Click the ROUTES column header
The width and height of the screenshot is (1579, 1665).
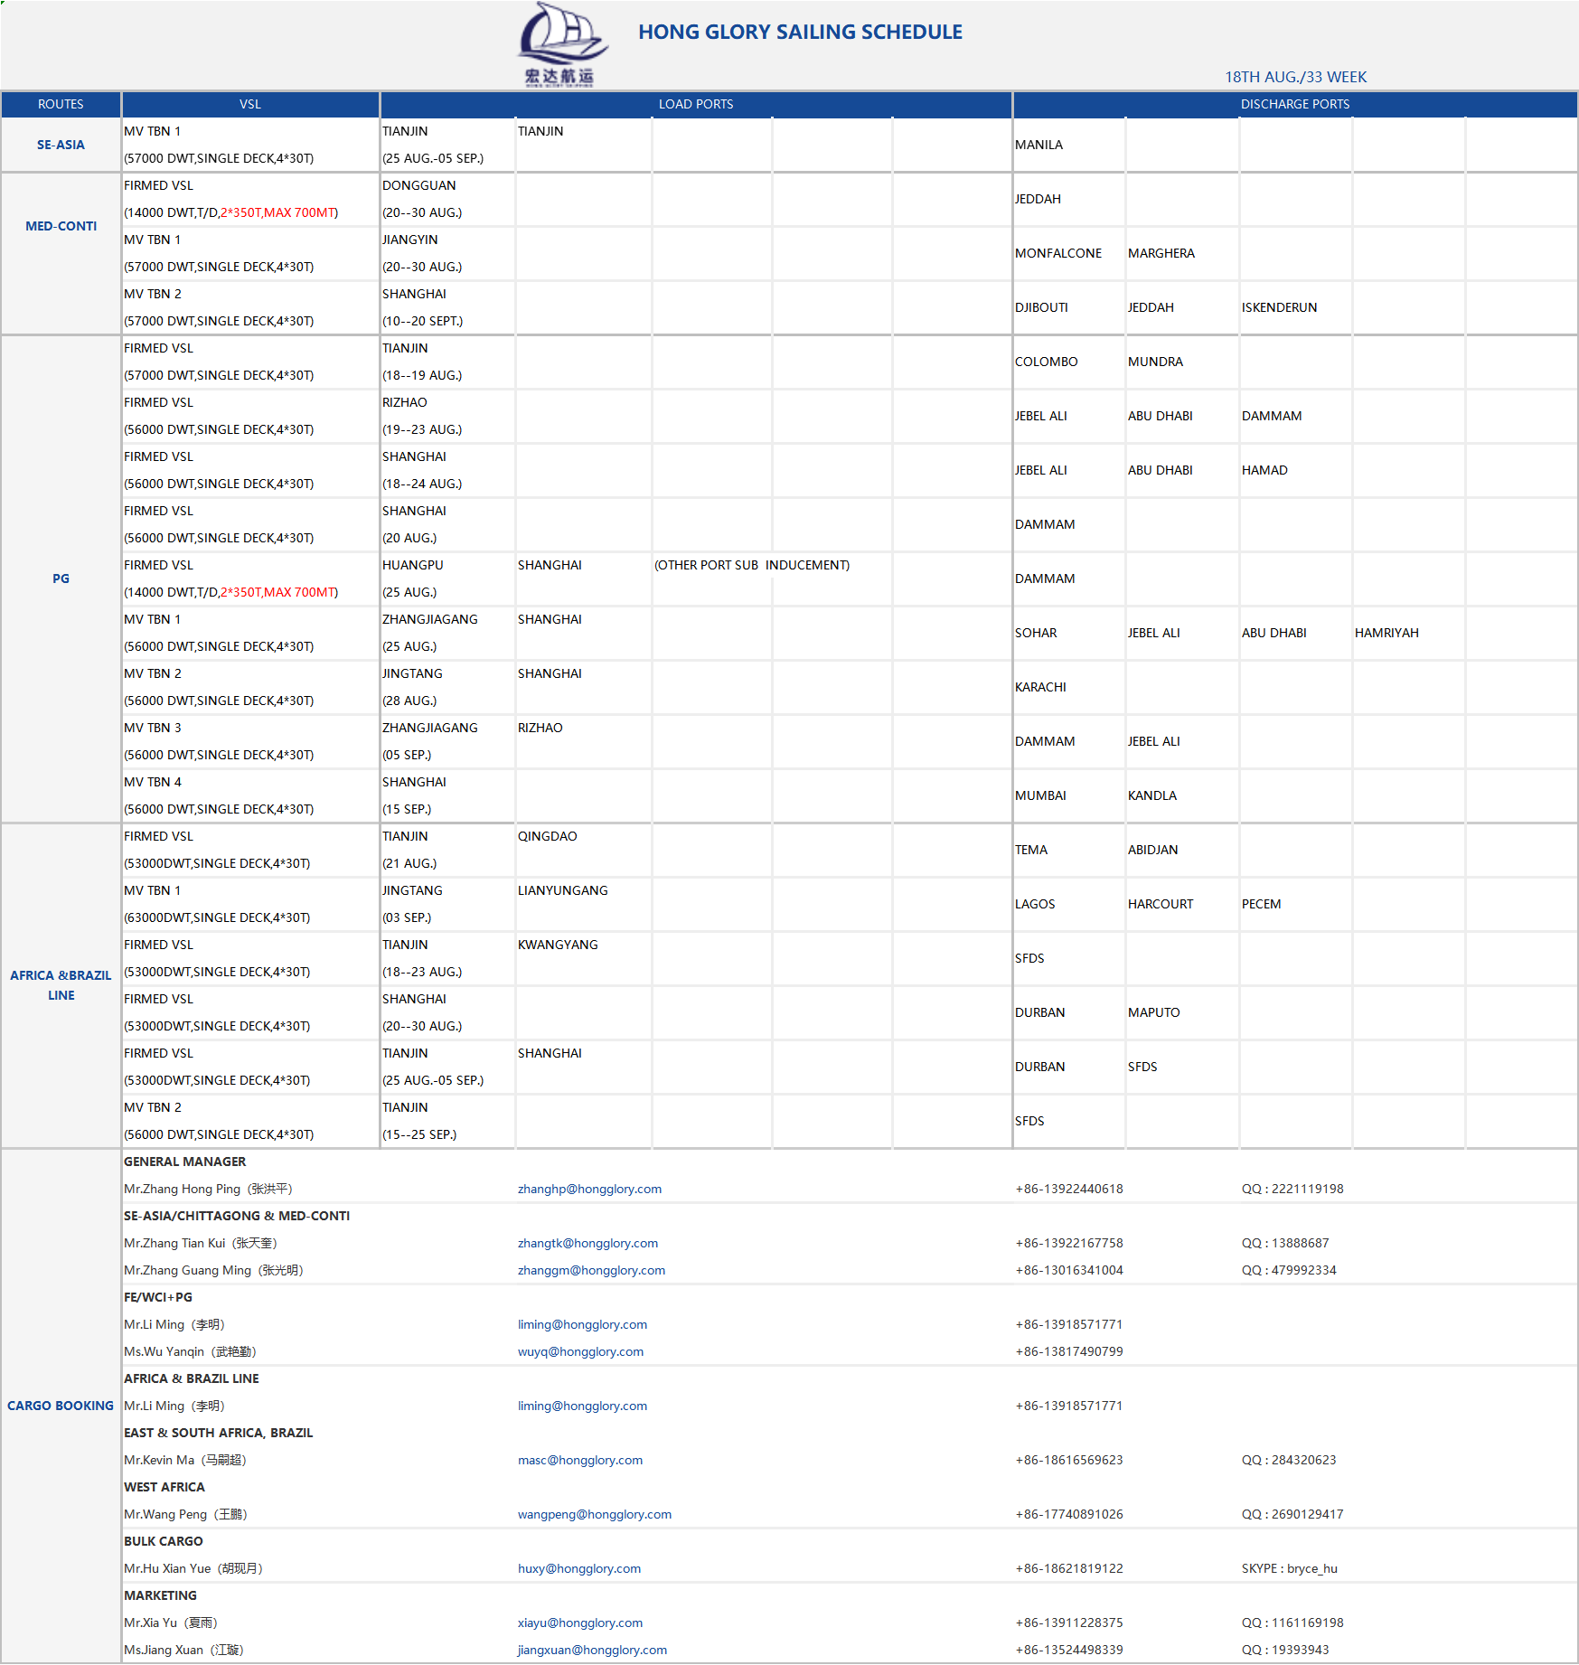click(x=61, y=104)
